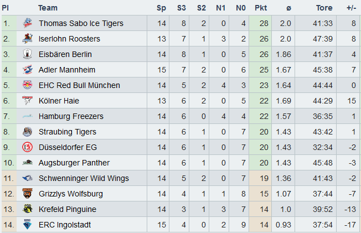Click the Sp column header
This screenshot has width=361, height=233.
coord(161,8)
